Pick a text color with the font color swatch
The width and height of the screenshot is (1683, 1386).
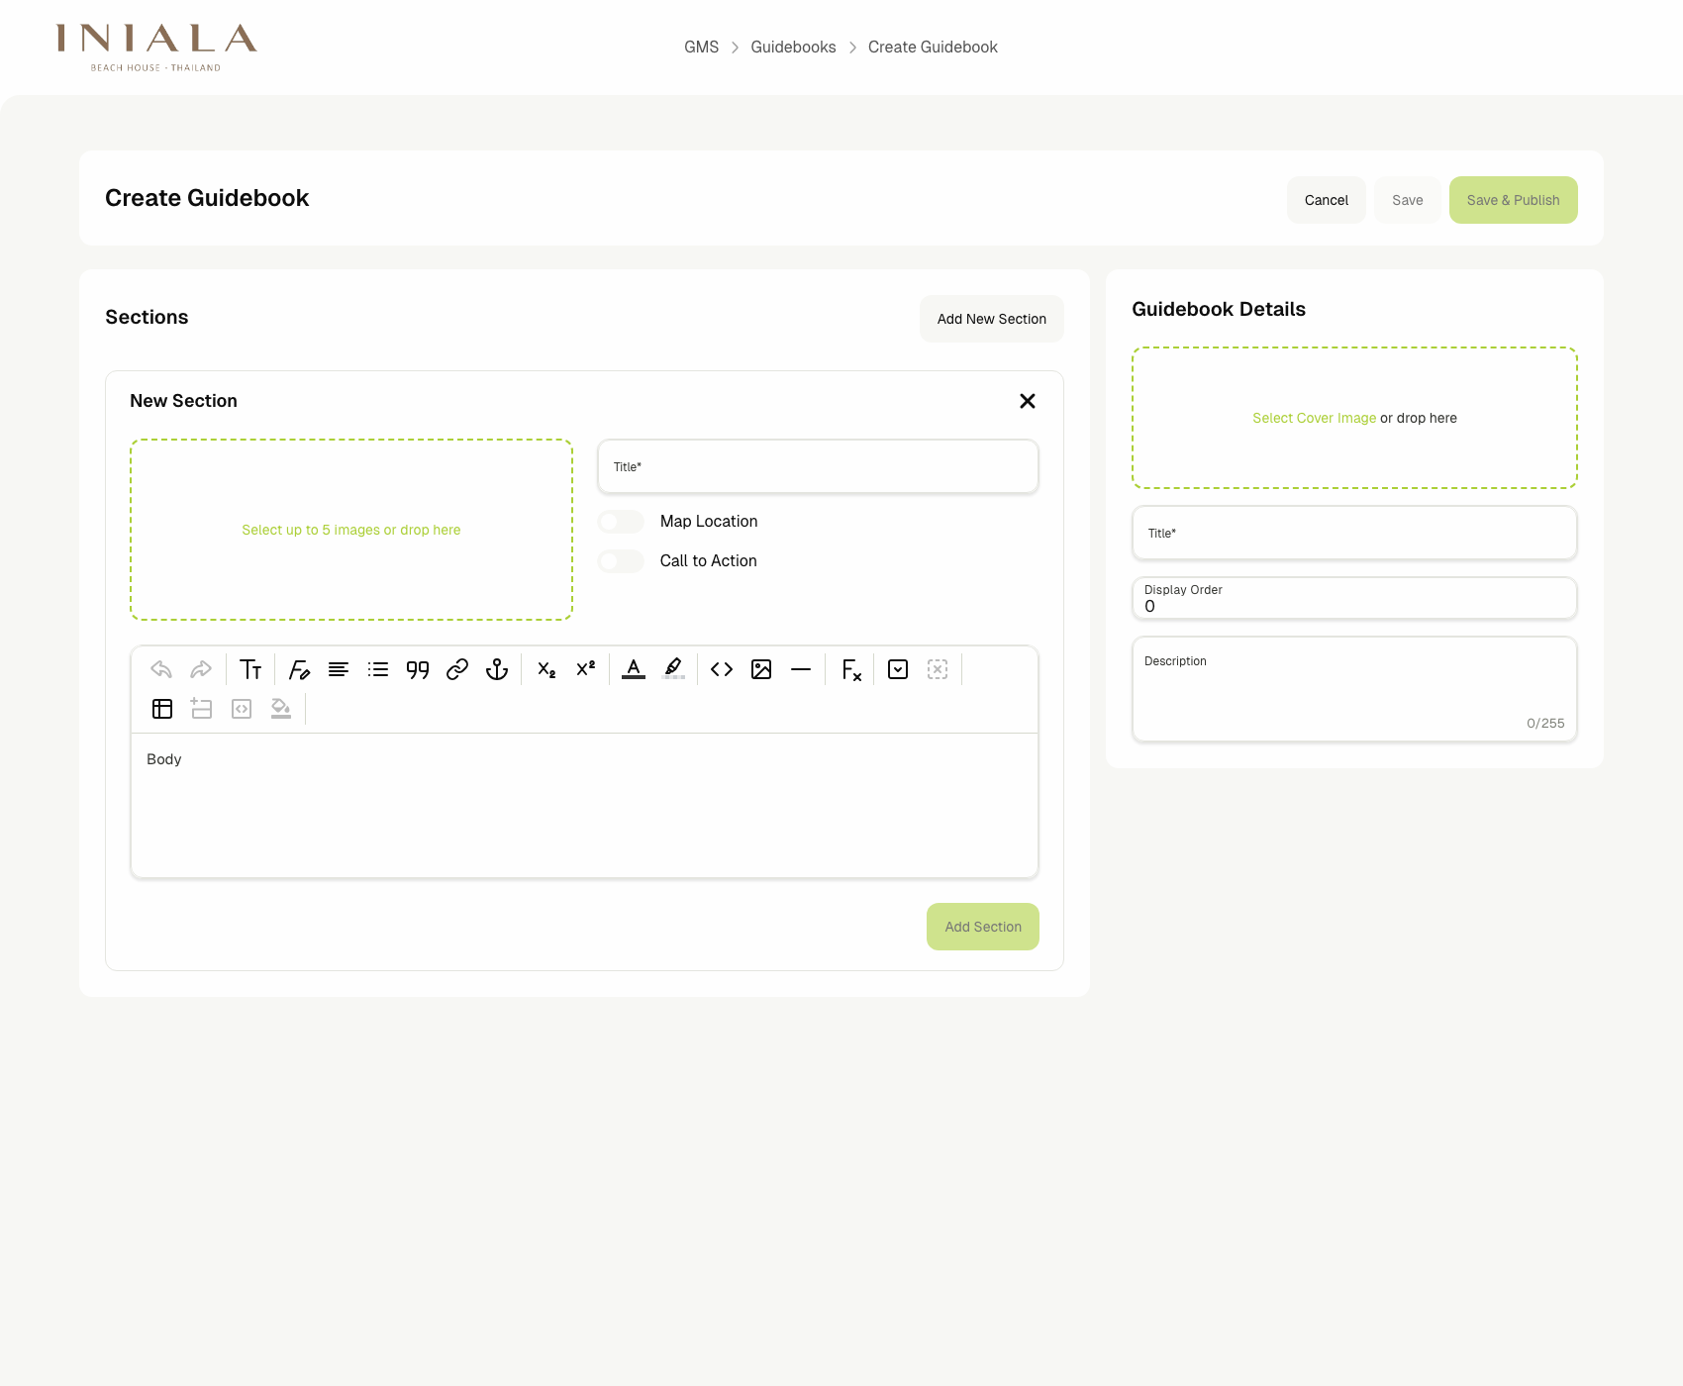pyautogui.click(x=634, y=669)
